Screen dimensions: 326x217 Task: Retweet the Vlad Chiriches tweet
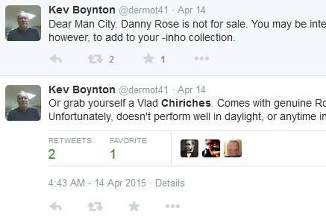(95, 206)
